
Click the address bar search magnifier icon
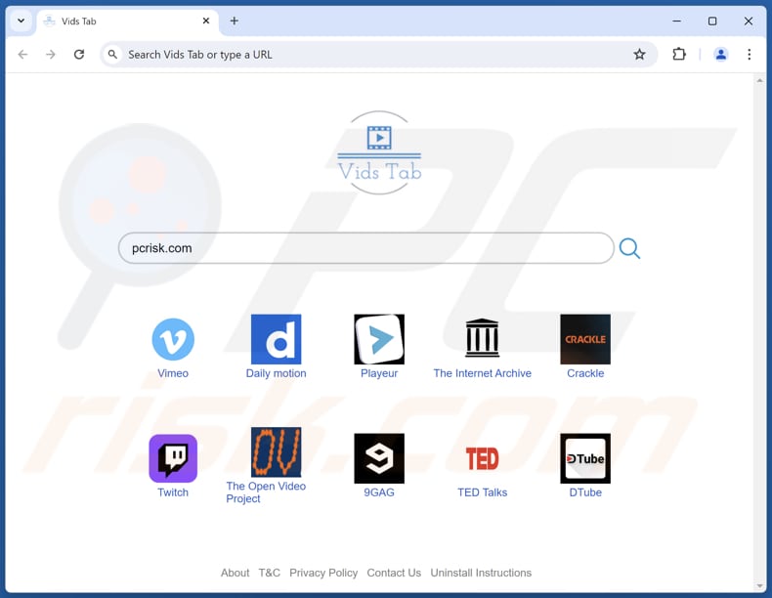click(112, 54)
